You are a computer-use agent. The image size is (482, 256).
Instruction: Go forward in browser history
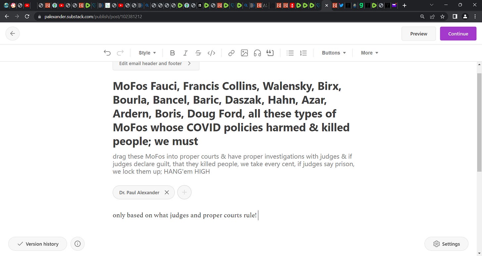[17, 16]
